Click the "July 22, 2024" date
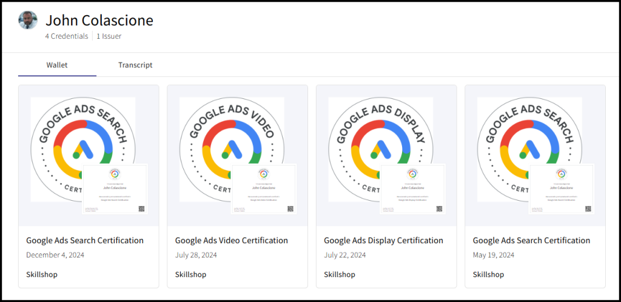 tap(345, 255)
